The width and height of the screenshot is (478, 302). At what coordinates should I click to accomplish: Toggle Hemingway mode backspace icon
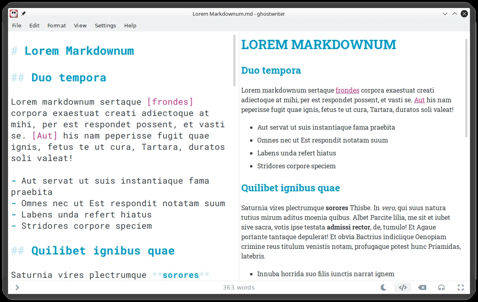(422, 288)
